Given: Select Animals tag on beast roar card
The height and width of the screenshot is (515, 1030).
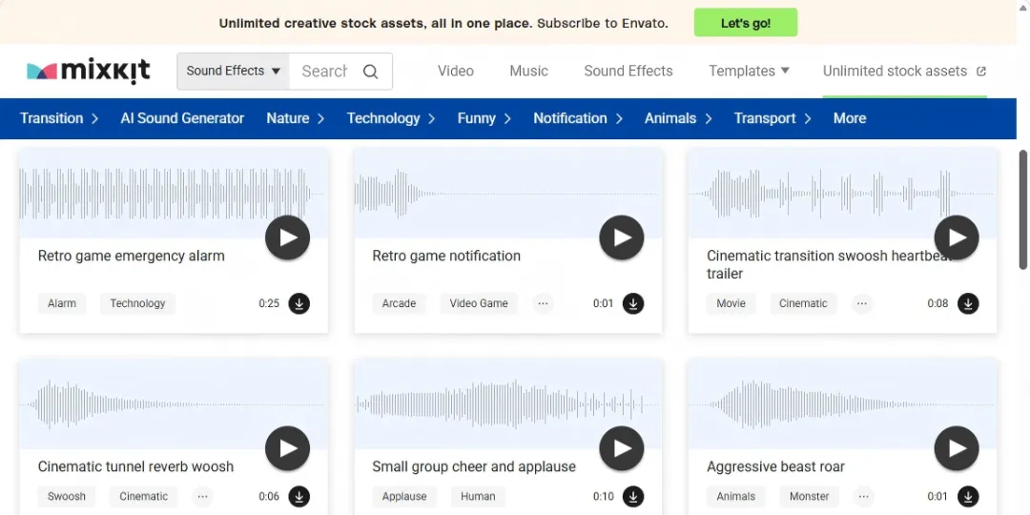Looking at the screenshot, I should point(735,497).
